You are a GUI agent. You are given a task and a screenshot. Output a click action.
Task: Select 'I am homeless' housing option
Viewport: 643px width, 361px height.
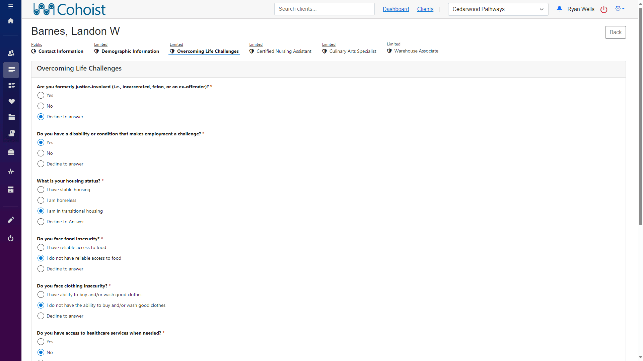coord(41,201)
